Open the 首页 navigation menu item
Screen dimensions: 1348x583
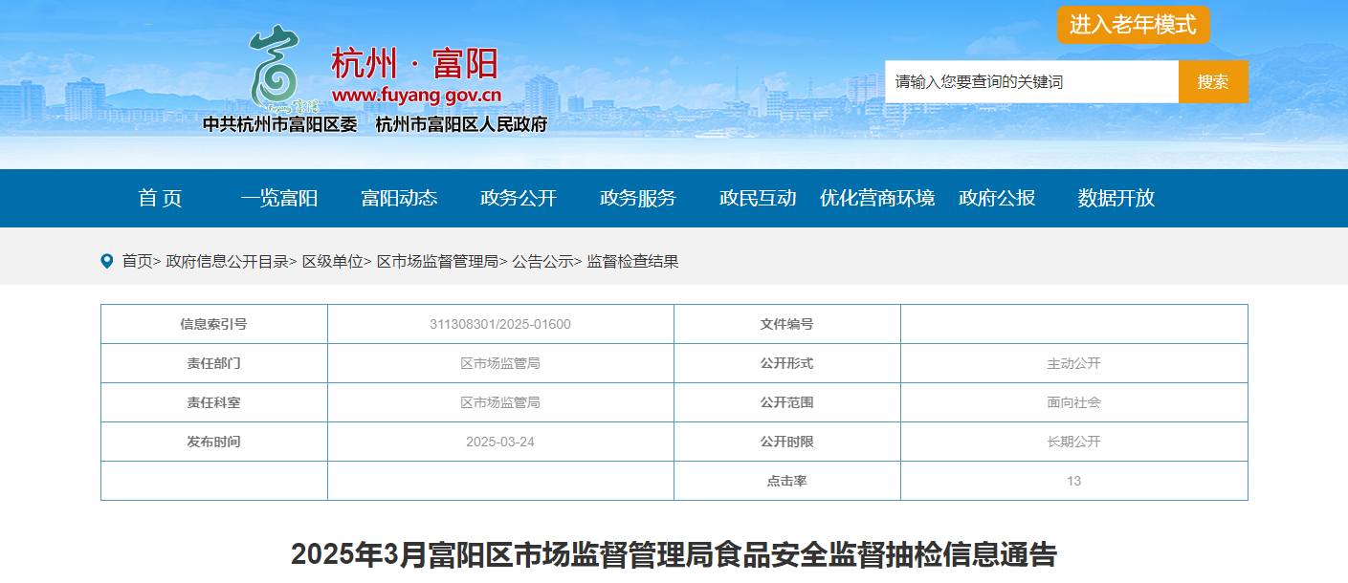(160, 198)
